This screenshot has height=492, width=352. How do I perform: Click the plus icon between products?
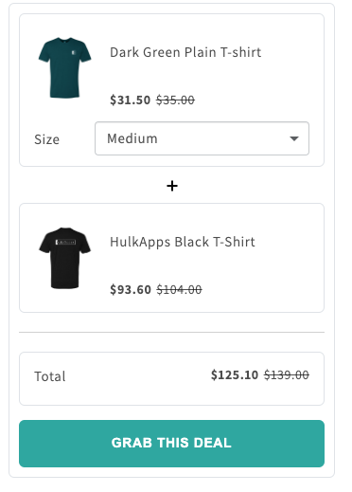[172, 186]
